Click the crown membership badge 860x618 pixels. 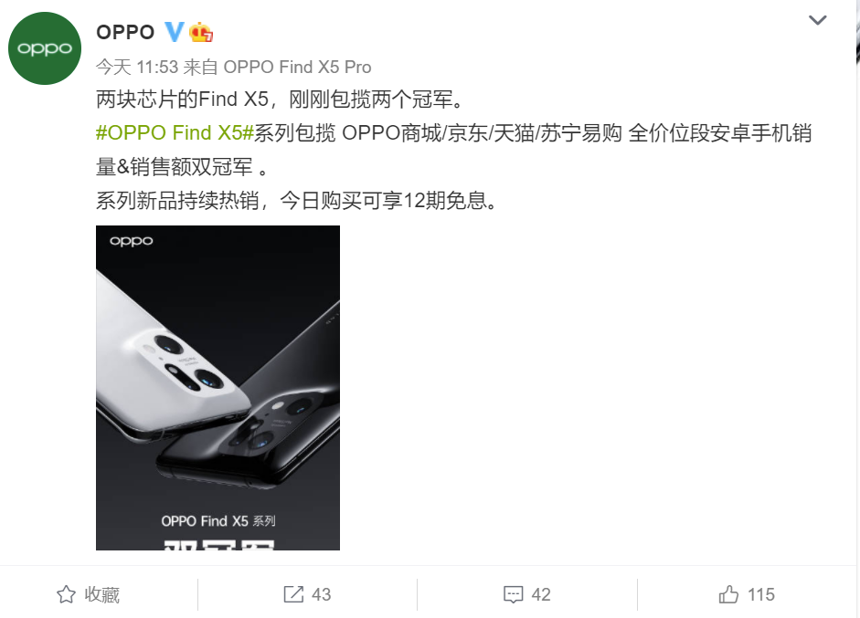coord(201,32)
